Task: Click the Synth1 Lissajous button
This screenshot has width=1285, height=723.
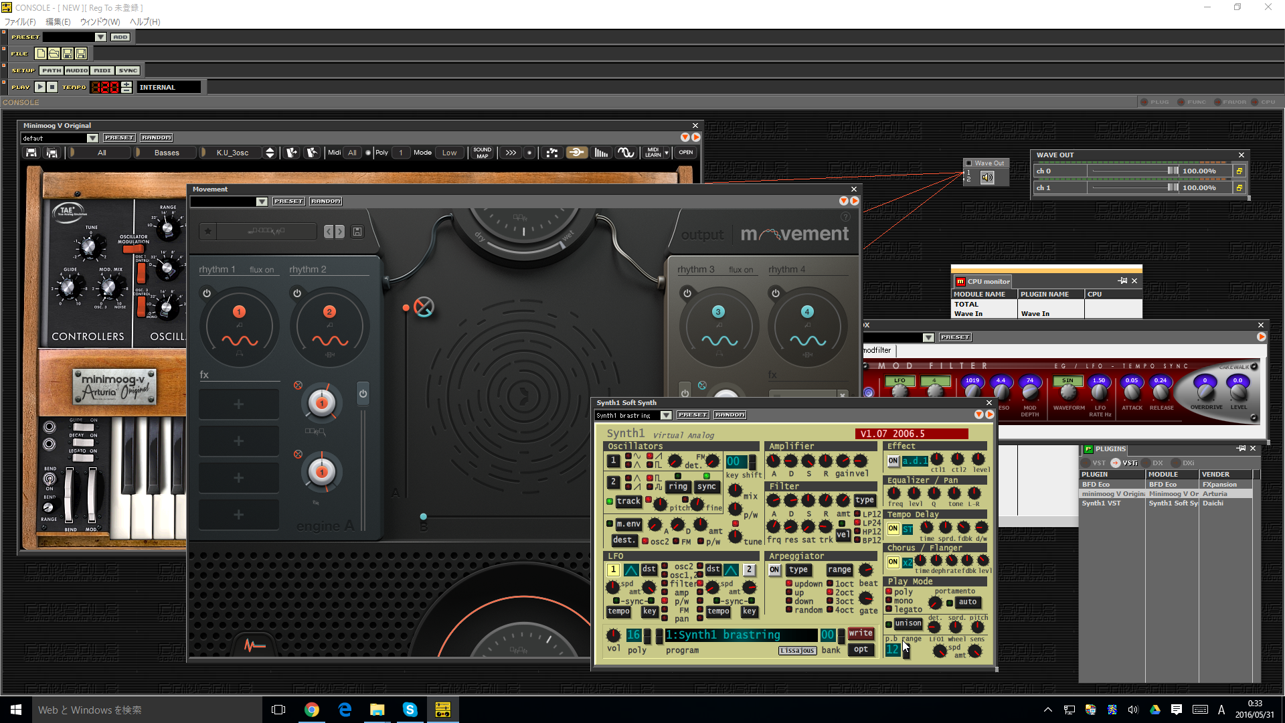Action: (798, 651)
